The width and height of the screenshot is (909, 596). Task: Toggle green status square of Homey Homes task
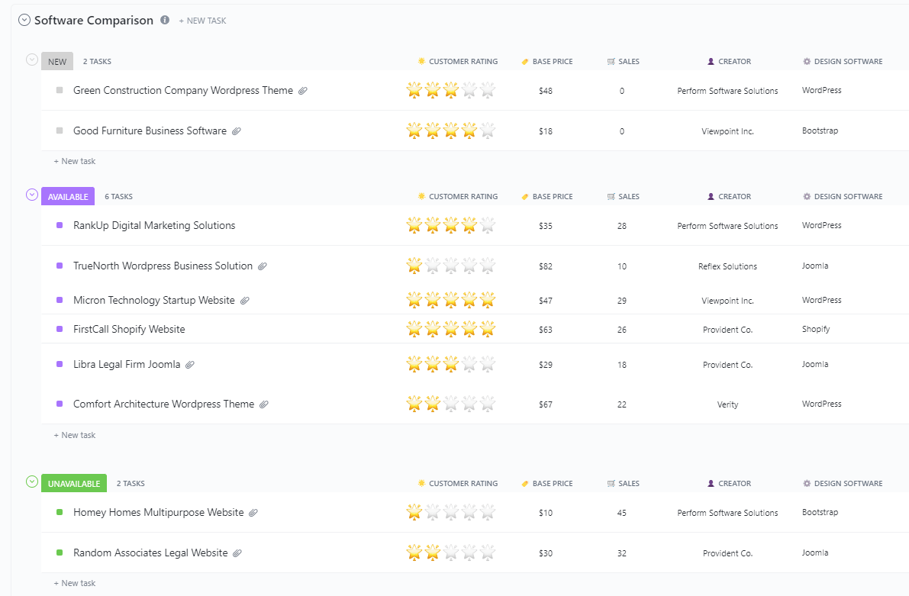pos(60,512)
